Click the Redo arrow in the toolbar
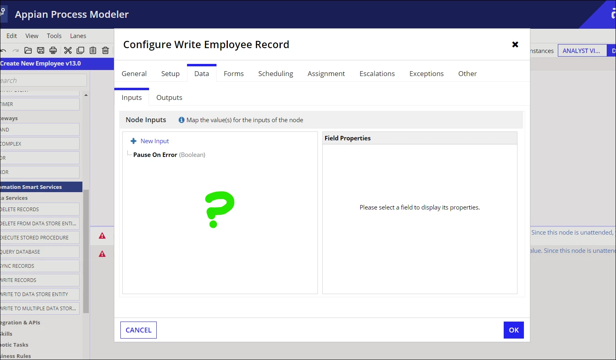 [x=15, y=51]
